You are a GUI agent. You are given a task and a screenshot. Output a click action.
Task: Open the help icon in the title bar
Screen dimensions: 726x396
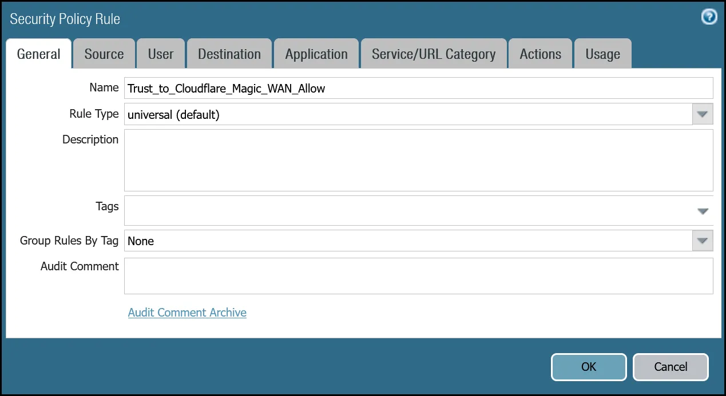point(709,17)
